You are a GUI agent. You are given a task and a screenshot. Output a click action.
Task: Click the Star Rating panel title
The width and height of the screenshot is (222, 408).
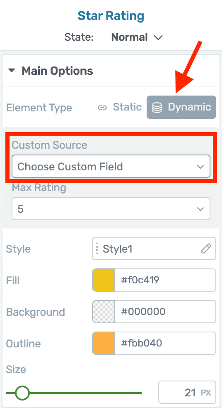pyautogui.click(x=111, y=16)
